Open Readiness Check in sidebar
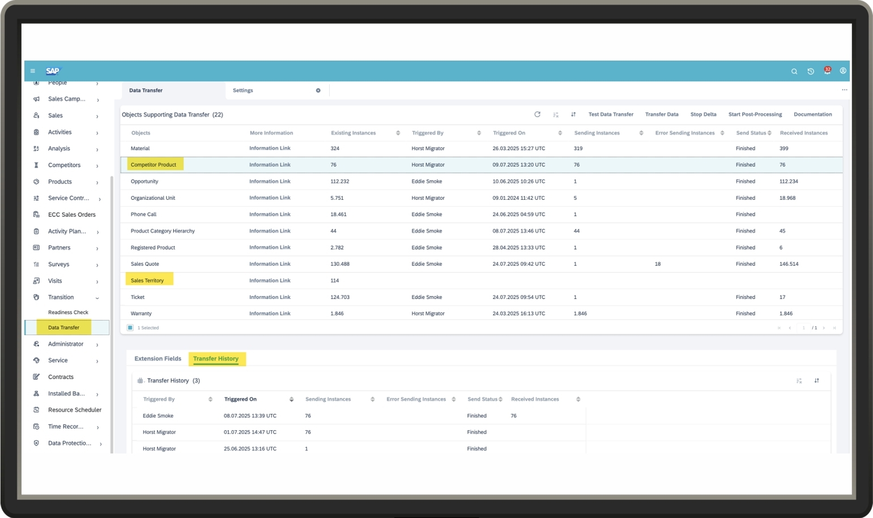873x518 pixels. (x=68, y=312)
